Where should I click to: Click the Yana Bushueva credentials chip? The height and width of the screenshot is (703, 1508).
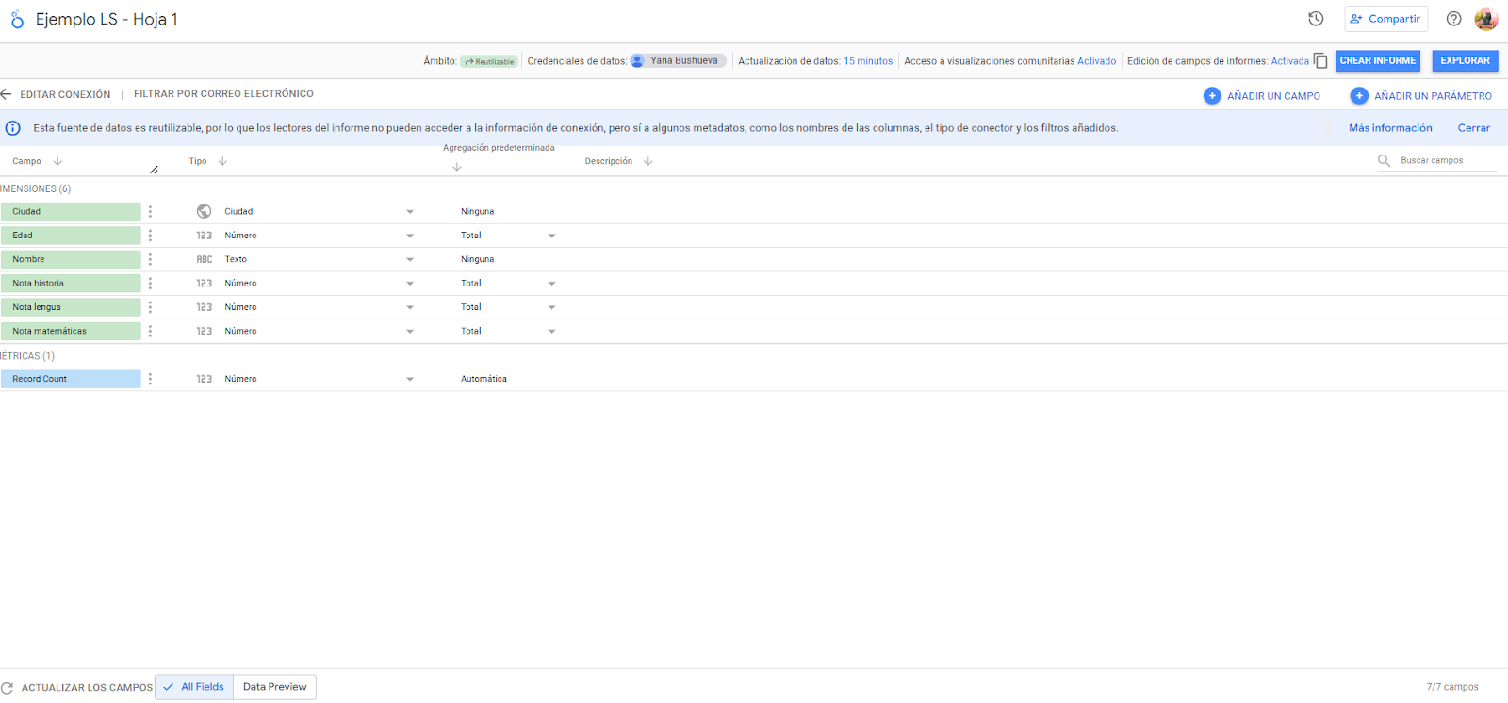coord(678,60)
